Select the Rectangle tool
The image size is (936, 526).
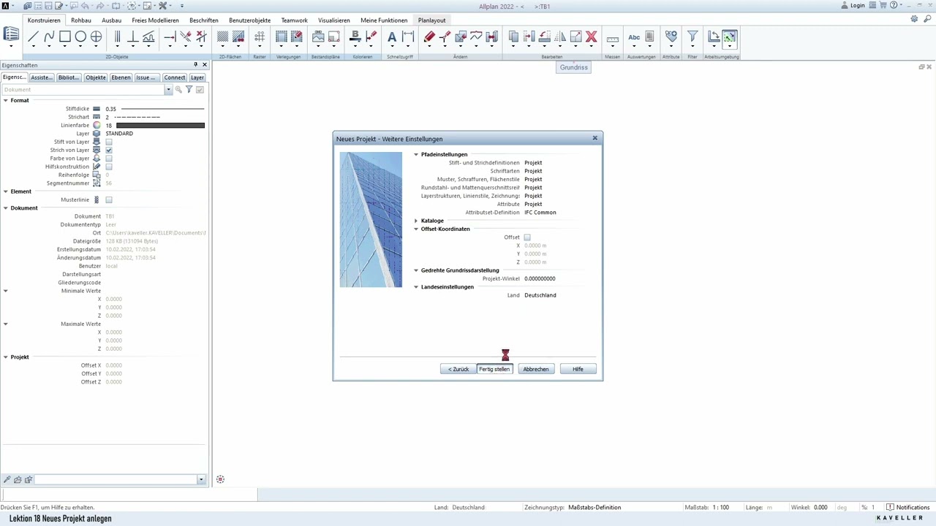pyautogui.click(x=65, y=37)
